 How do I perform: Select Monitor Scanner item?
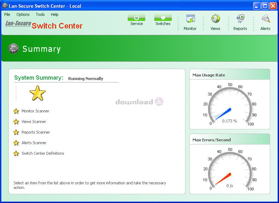click(35, 111)
